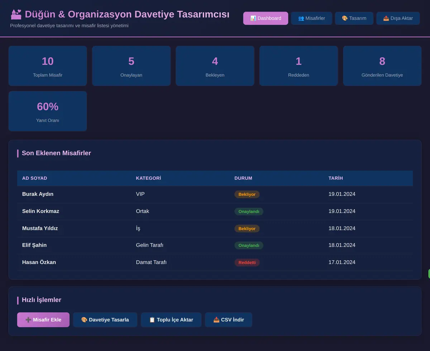Image resolution: width=430 pixels, height=351 pixels.
Task: Select guest name Hasan Özkan
Action: pos(39,262)
